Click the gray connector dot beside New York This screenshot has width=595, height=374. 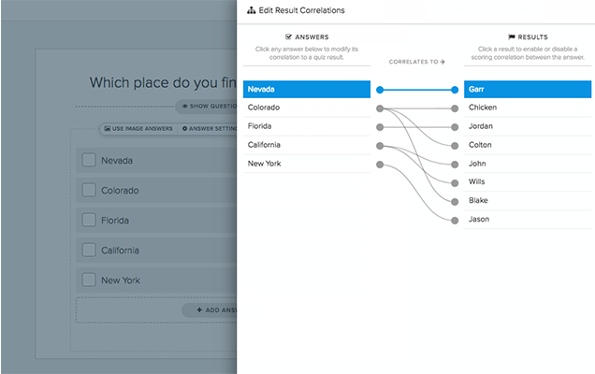[380, 165]
